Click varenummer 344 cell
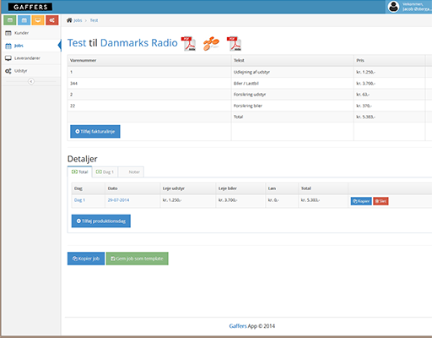This screenshot has height=338, width=432. 149,84
